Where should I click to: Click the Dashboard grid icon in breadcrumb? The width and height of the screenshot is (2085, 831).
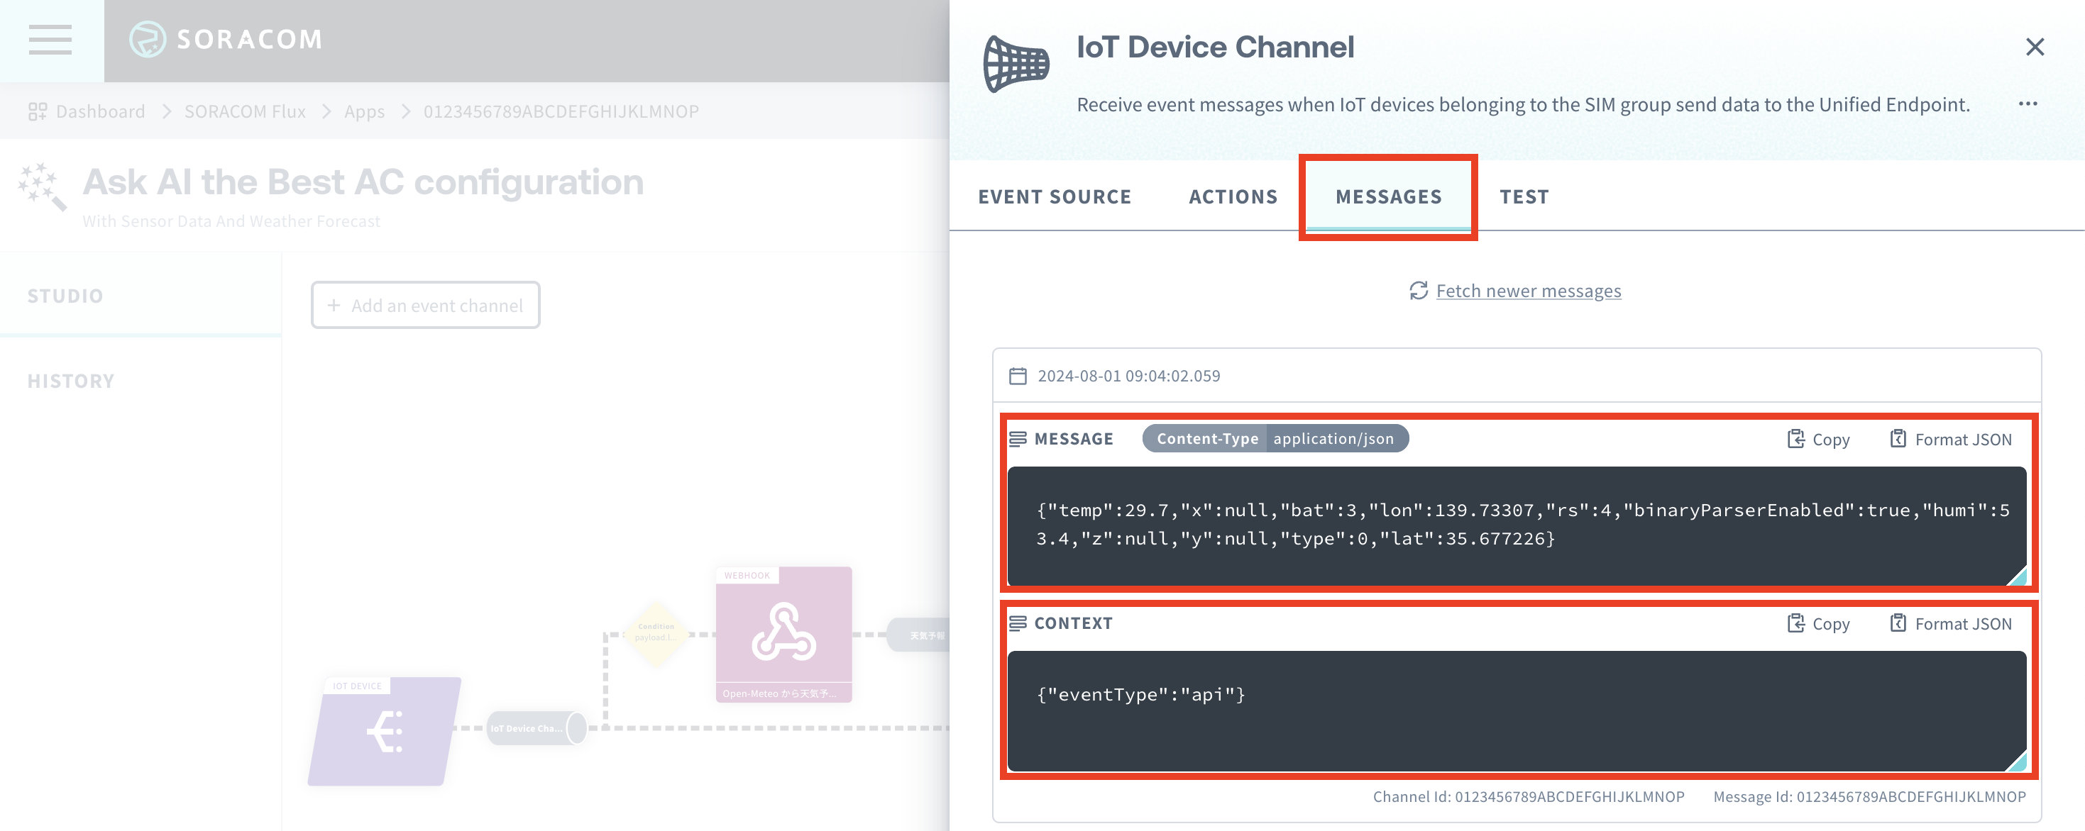tap(37, 111)
